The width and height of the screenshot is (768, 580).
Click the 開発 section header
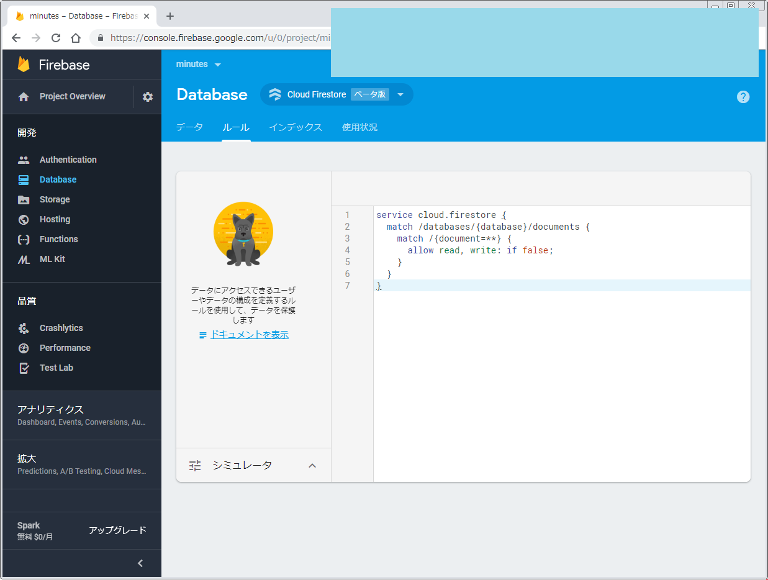pos(27,132)
